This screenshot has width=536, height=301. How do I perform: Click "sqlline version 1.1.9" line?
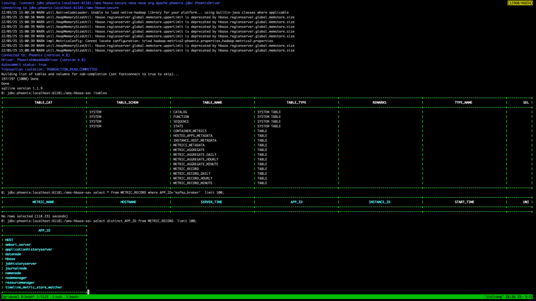22,89
